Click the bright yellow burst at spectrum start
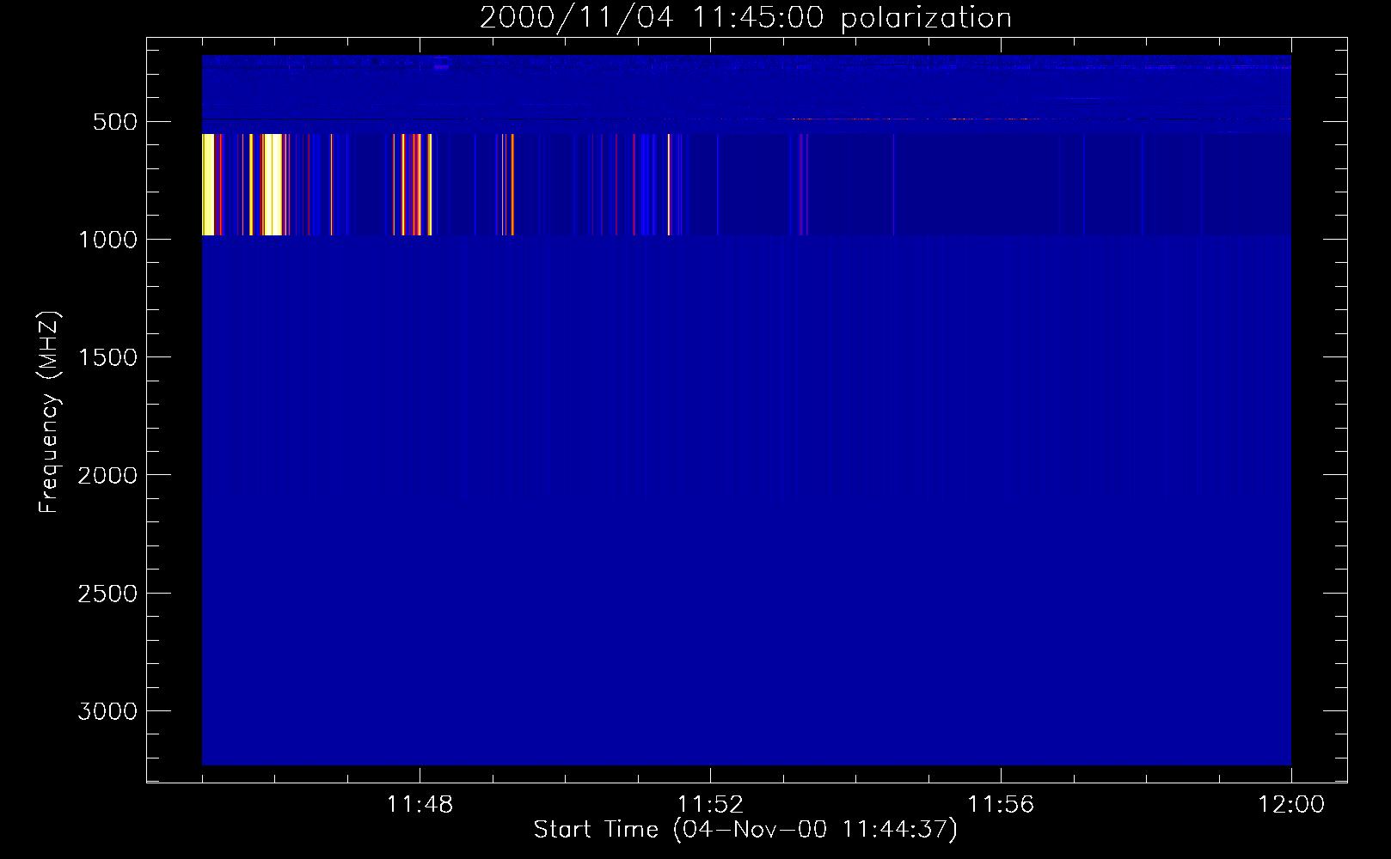This screenshot has height=859, width=1391. tap(208, 185)
